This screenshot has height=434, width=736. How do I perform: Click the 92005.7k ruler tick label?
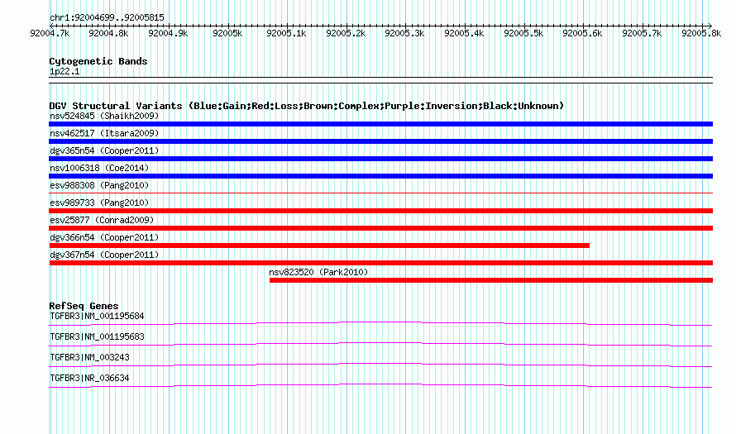coord(642,33)
